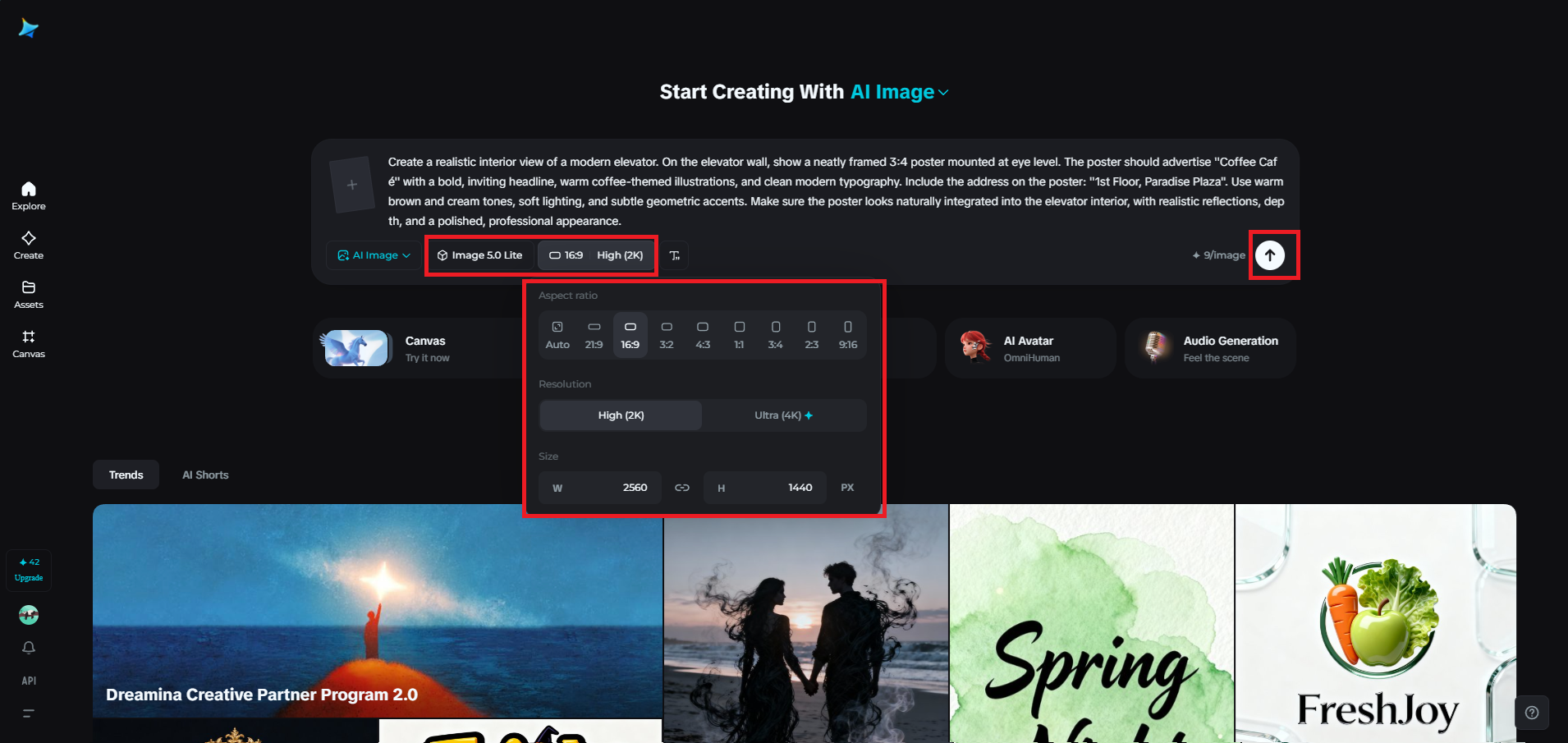1568x743 pixels.
Task: Open the AI Image mode dropdown
Action: tap(374, 255)
